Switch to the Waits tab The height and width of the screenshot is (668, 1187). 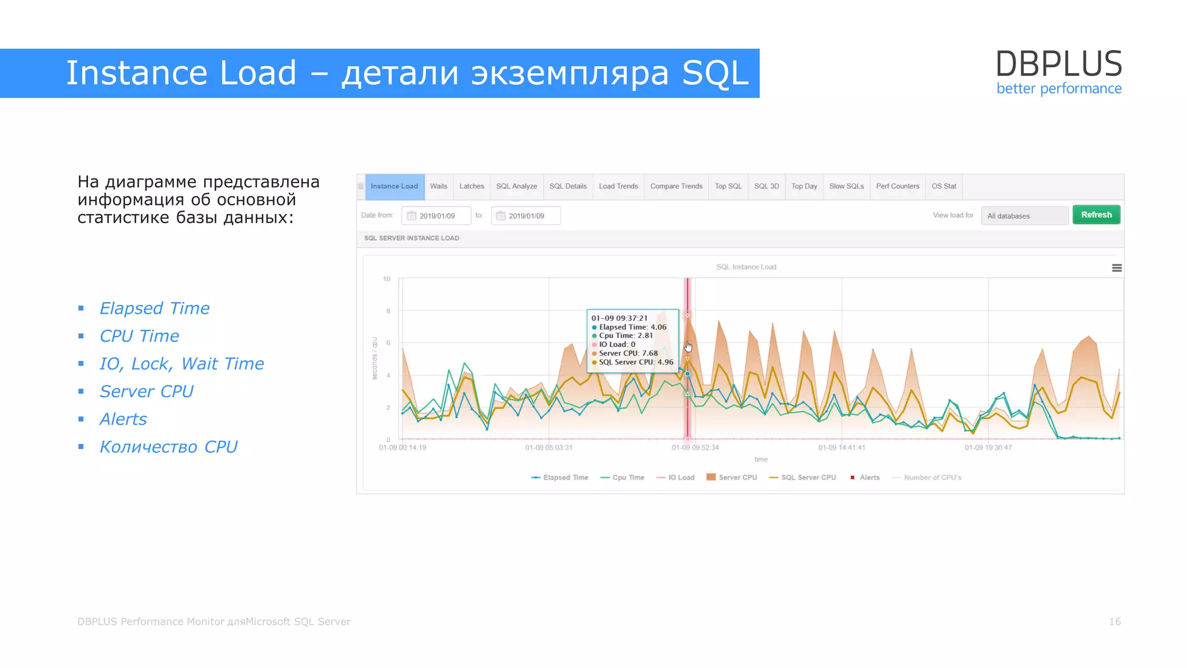tap(439, 186)
